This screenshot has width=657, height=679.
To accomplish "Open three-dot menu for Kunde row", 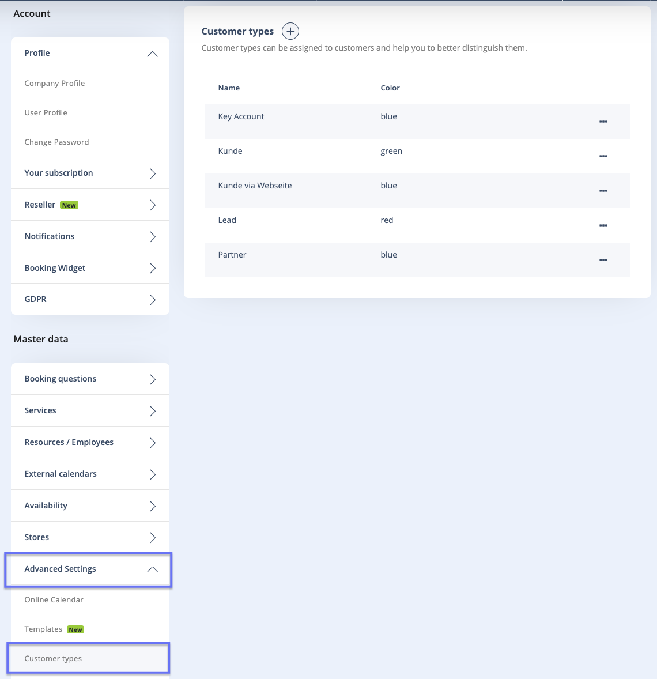I will [x=603, y=156].
